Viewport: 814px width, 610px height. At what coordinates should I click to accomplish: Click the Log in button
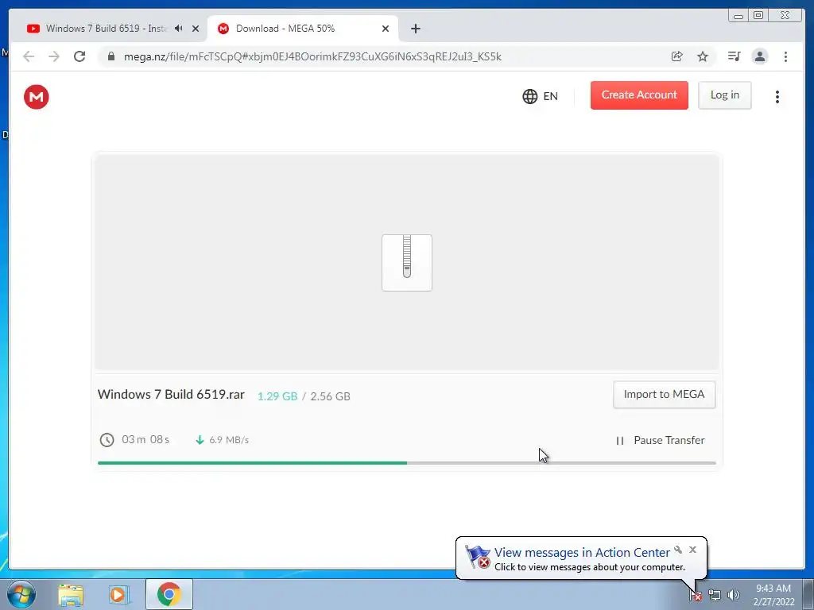[725, 95]
